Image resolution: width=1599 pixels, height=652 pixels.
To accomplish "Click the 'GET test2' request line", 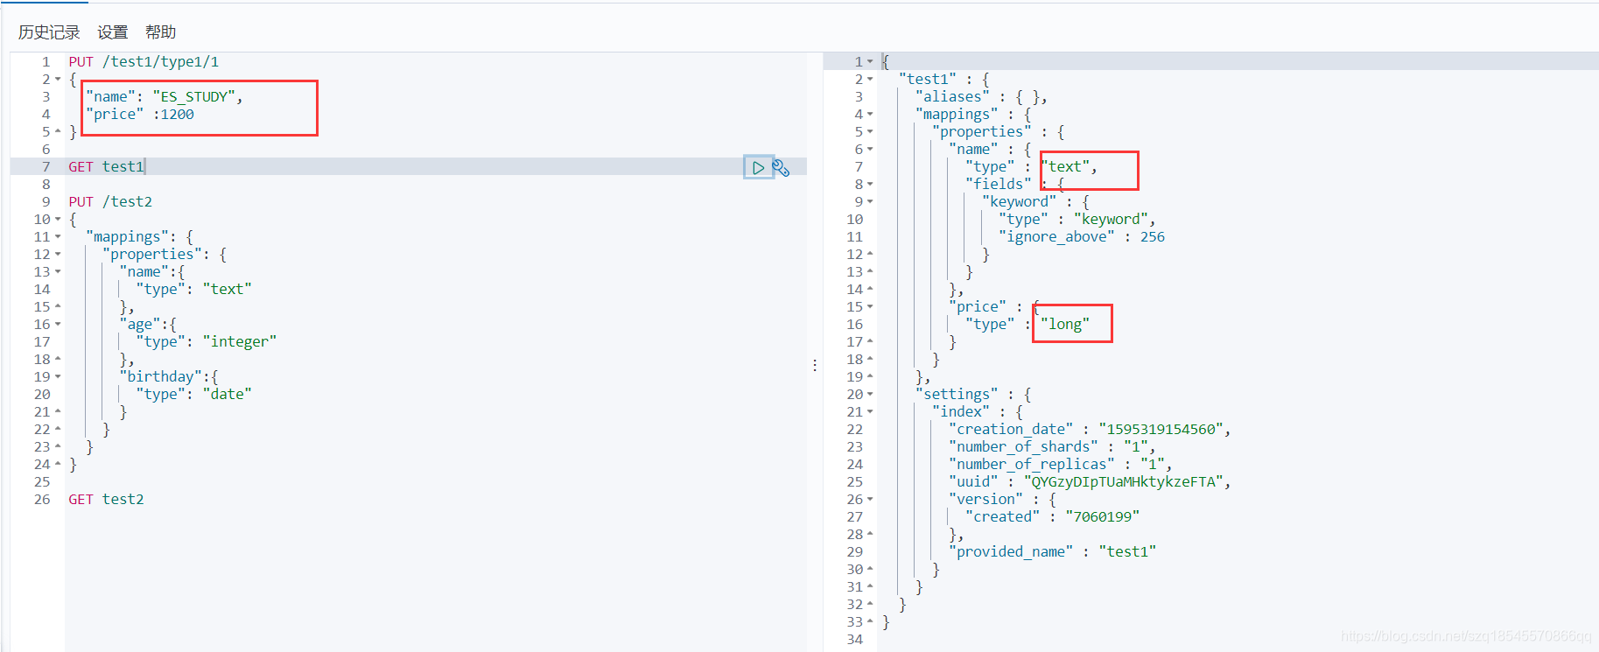I will [106, 499].
